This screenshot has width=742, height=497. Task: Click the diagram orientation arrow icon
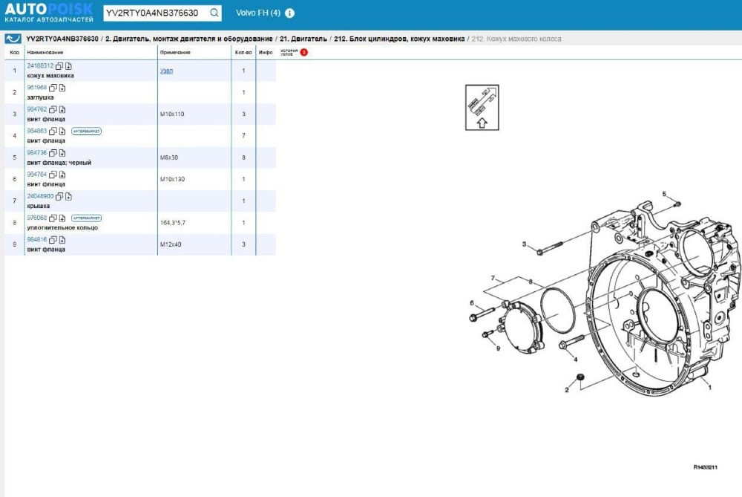[x=482, y=108]
